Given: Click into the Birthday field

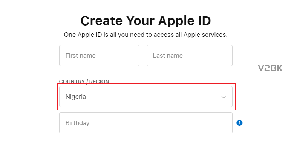Looking at the screenshot, I should click(x=146, y=123).
